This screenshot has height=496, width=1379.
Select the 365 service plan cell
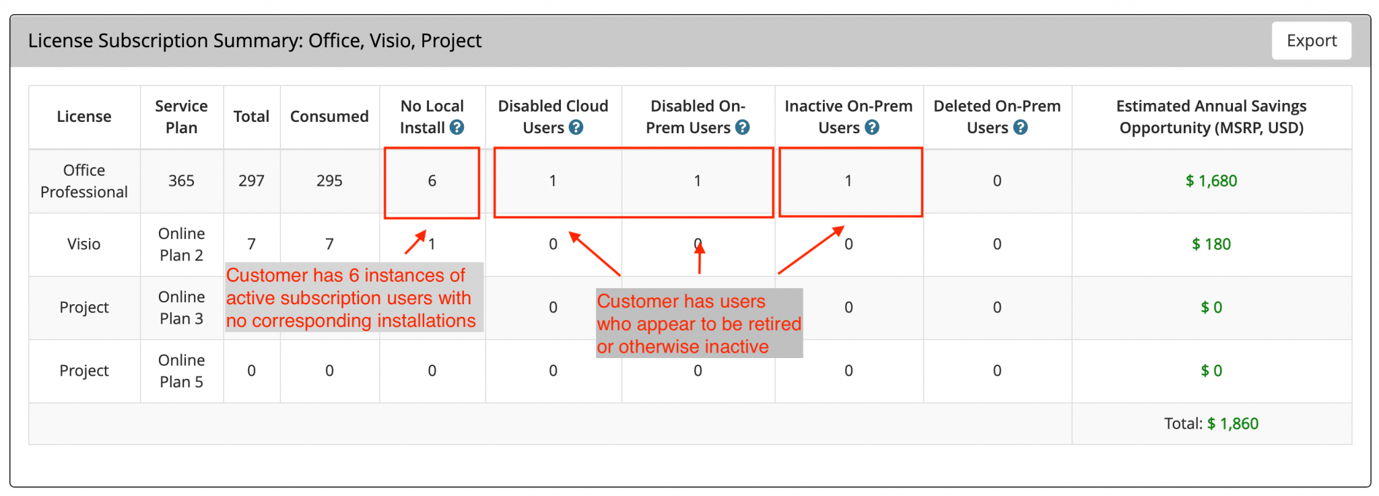181,180
